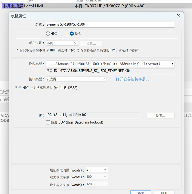Open 最大写入字数 (words) dropdown value 128
Viewport: 192px width, 194px height.
(97, 184)
